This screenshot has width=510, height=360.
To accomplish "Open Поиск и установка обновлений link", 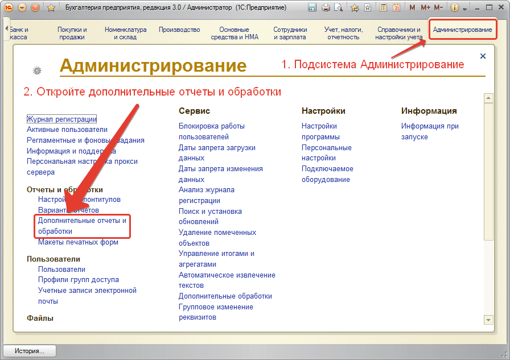I will [210, 216].
